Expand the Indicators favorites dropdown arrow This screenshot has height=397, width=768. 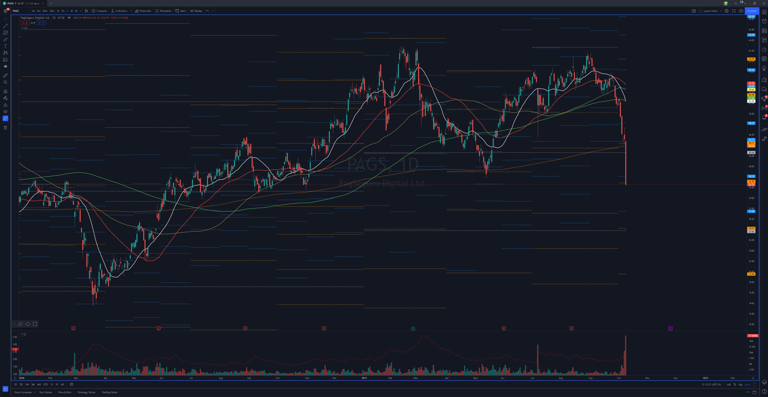131,11
